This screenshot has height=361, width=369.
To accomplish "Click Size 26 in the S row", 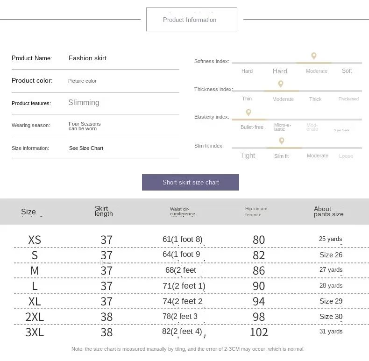I will coord(331,255).
